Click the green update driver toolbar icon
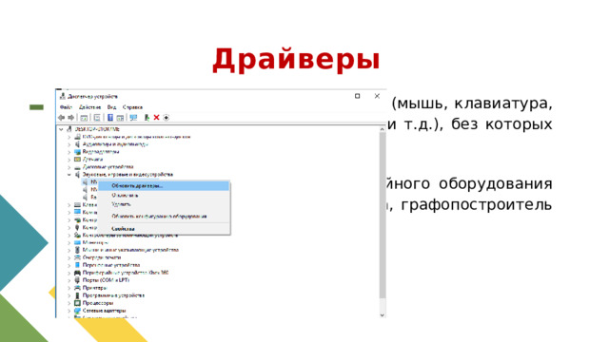This screenshot has width=609, height=342. click(x=147, y=118)
